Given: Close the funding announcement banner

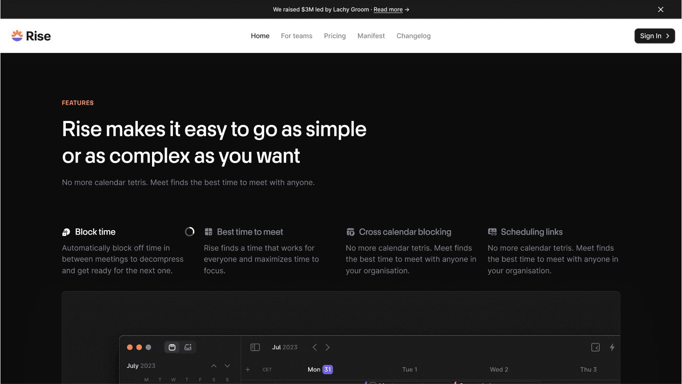Looking at the screenshot, I should [x=661, y=9].
